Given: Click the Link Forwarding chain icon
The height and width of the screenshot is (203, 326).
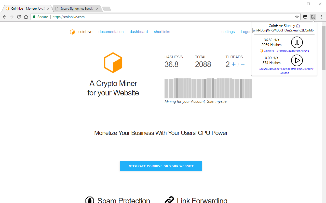Looking at the screenshot, I should 169,200.
